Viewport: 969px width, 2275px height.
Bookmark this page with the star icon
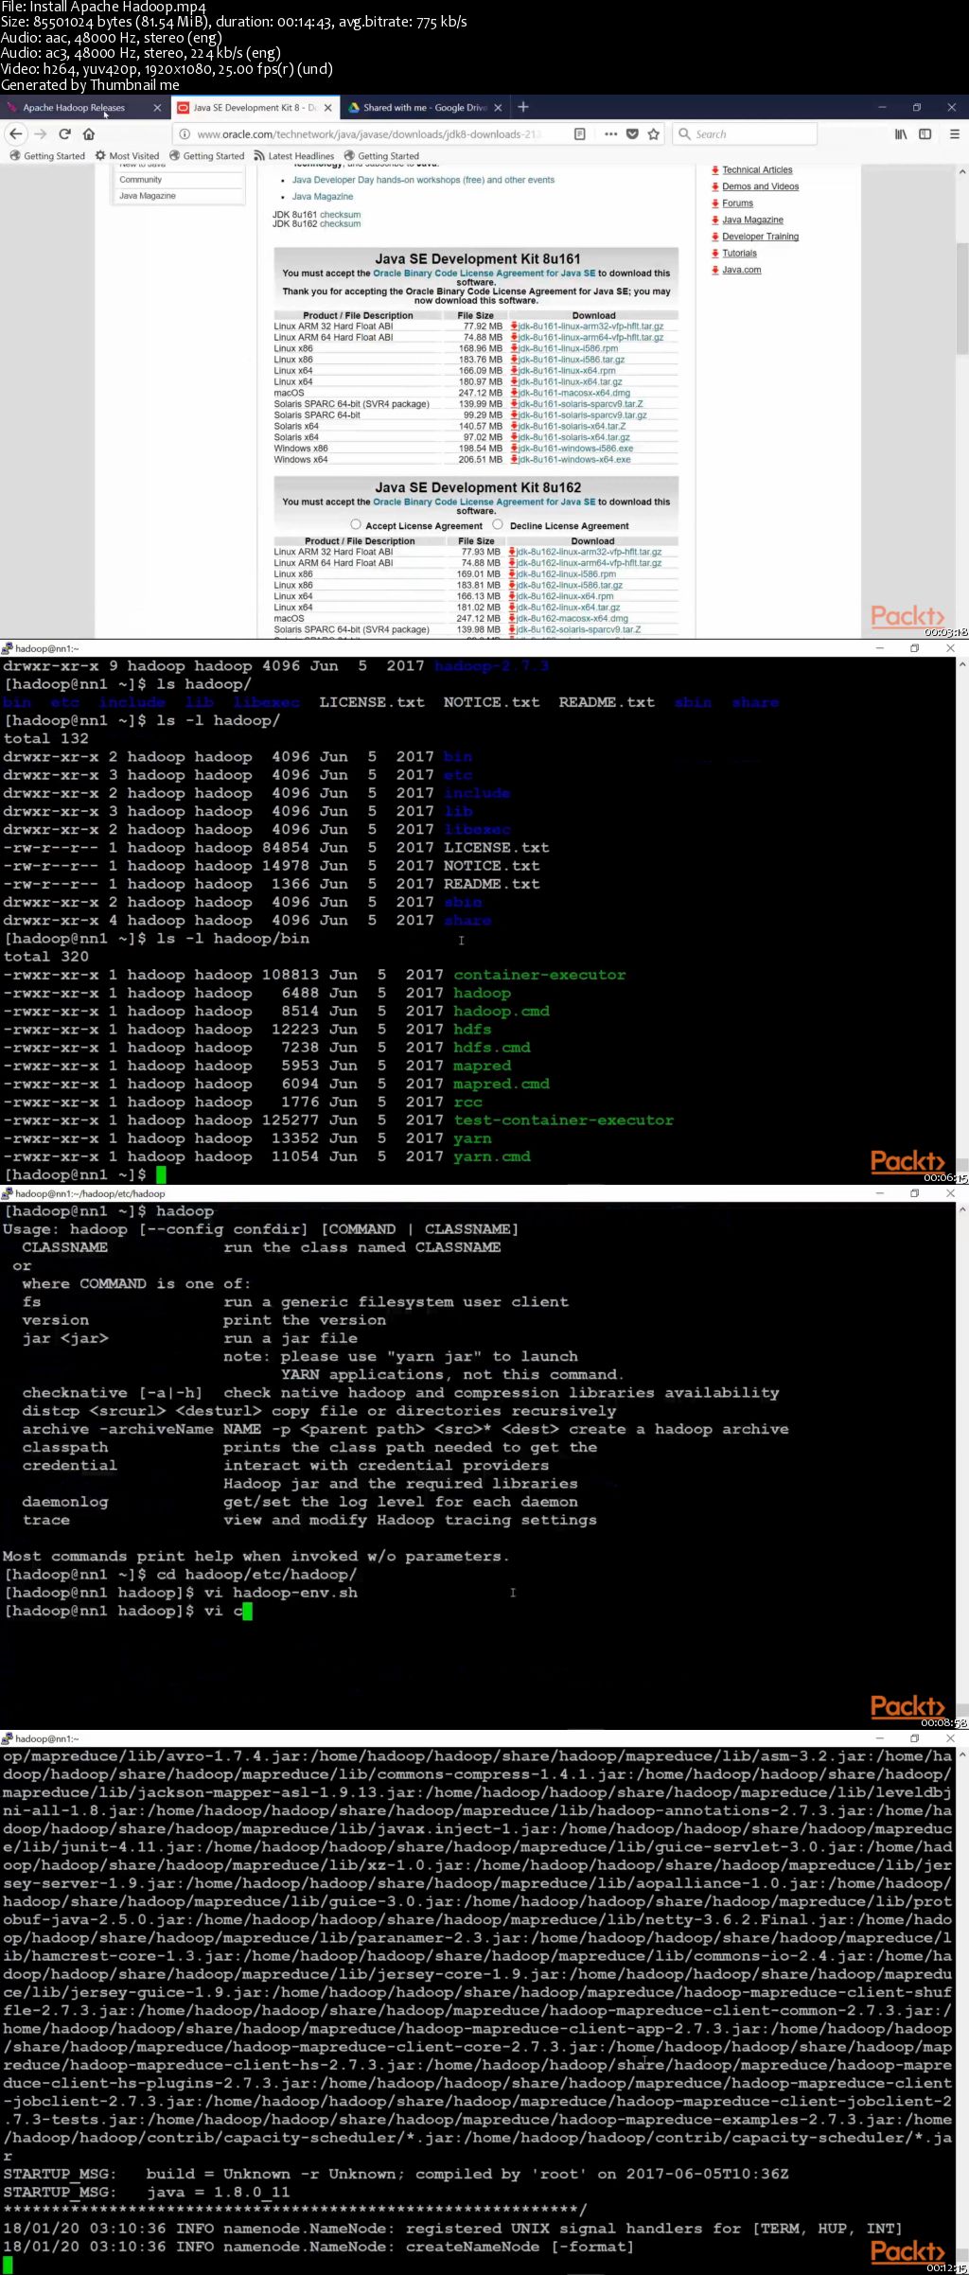[653, 134]
